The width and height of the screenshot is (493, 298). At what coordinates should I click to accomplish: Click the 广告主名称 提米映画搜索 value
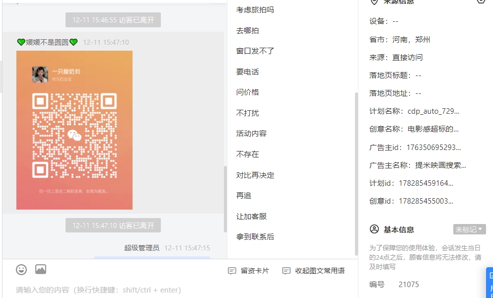(x=440, y=165)
